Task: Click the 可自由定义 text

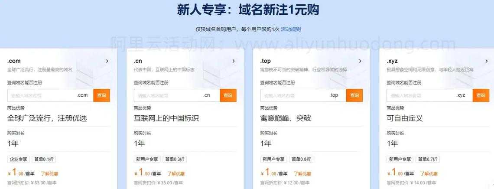Action: pyautogui.click(x=405, y=118)
